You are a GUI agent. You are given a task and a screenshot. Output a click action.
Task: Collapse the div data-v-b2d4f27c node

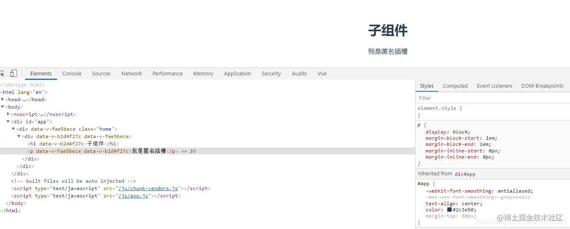[19, 136]
